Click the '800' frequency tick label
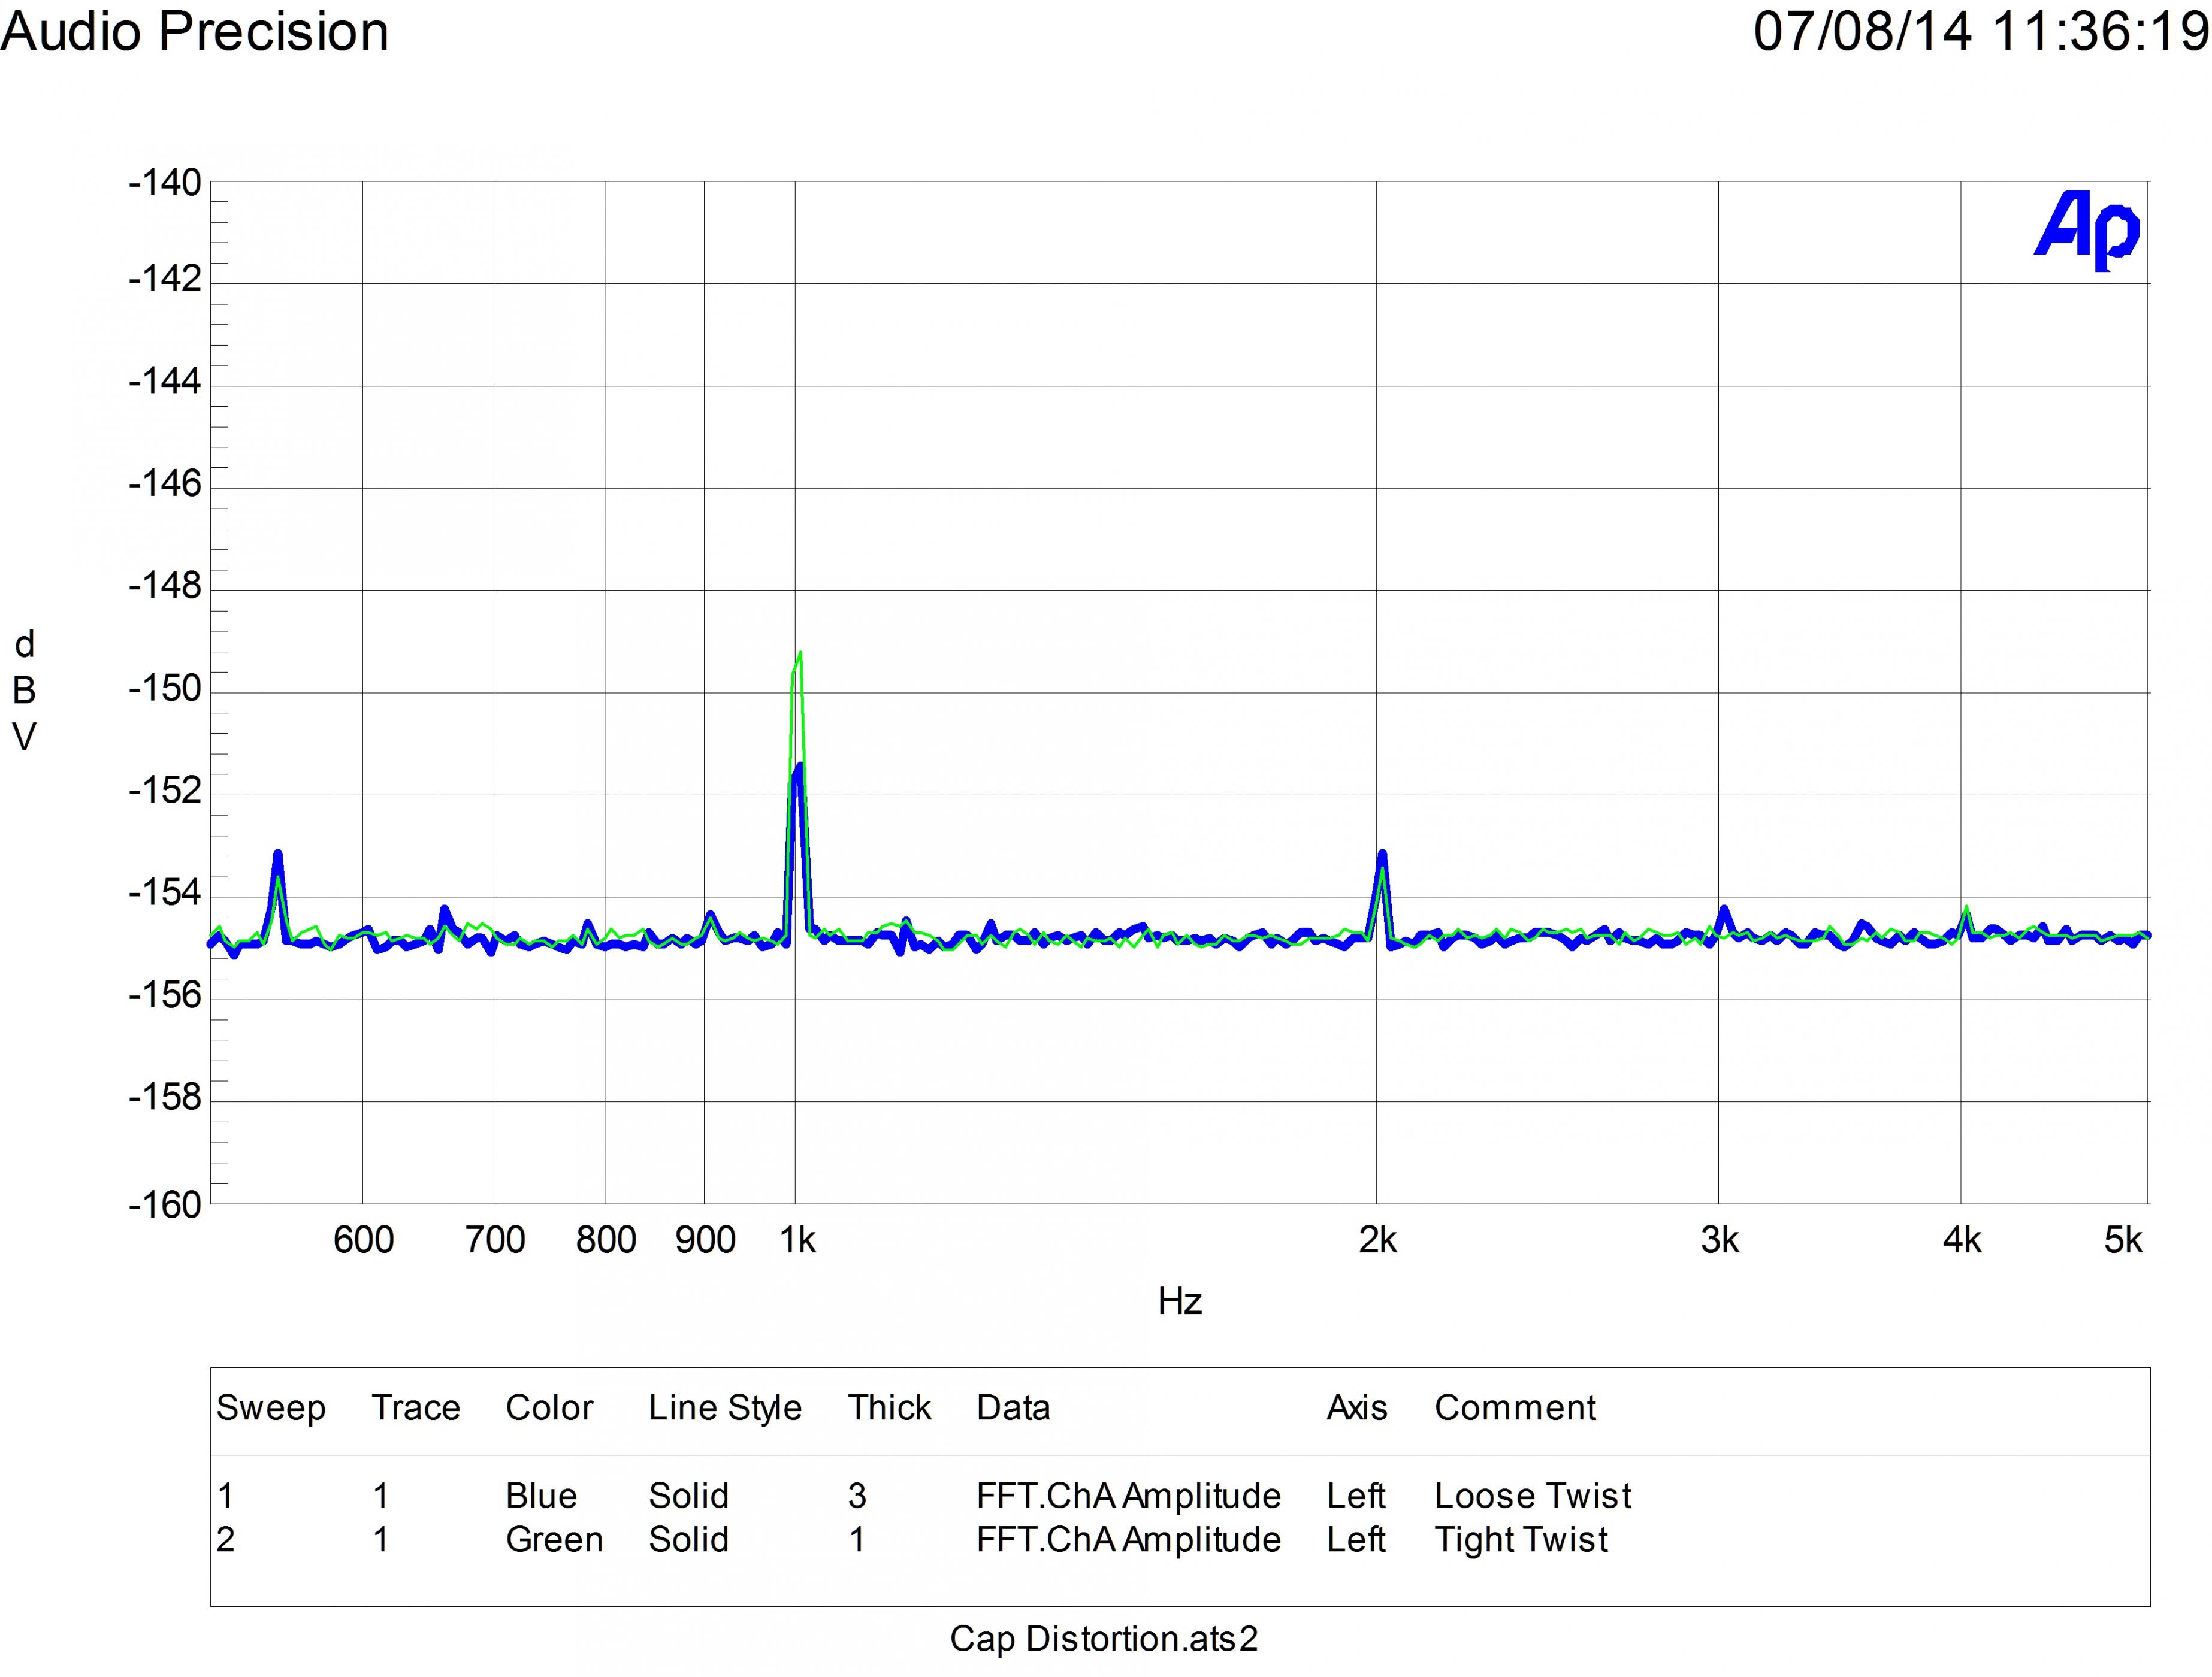The height and width of the screenshot is (1677, 2212). [x=606, y=1240]
